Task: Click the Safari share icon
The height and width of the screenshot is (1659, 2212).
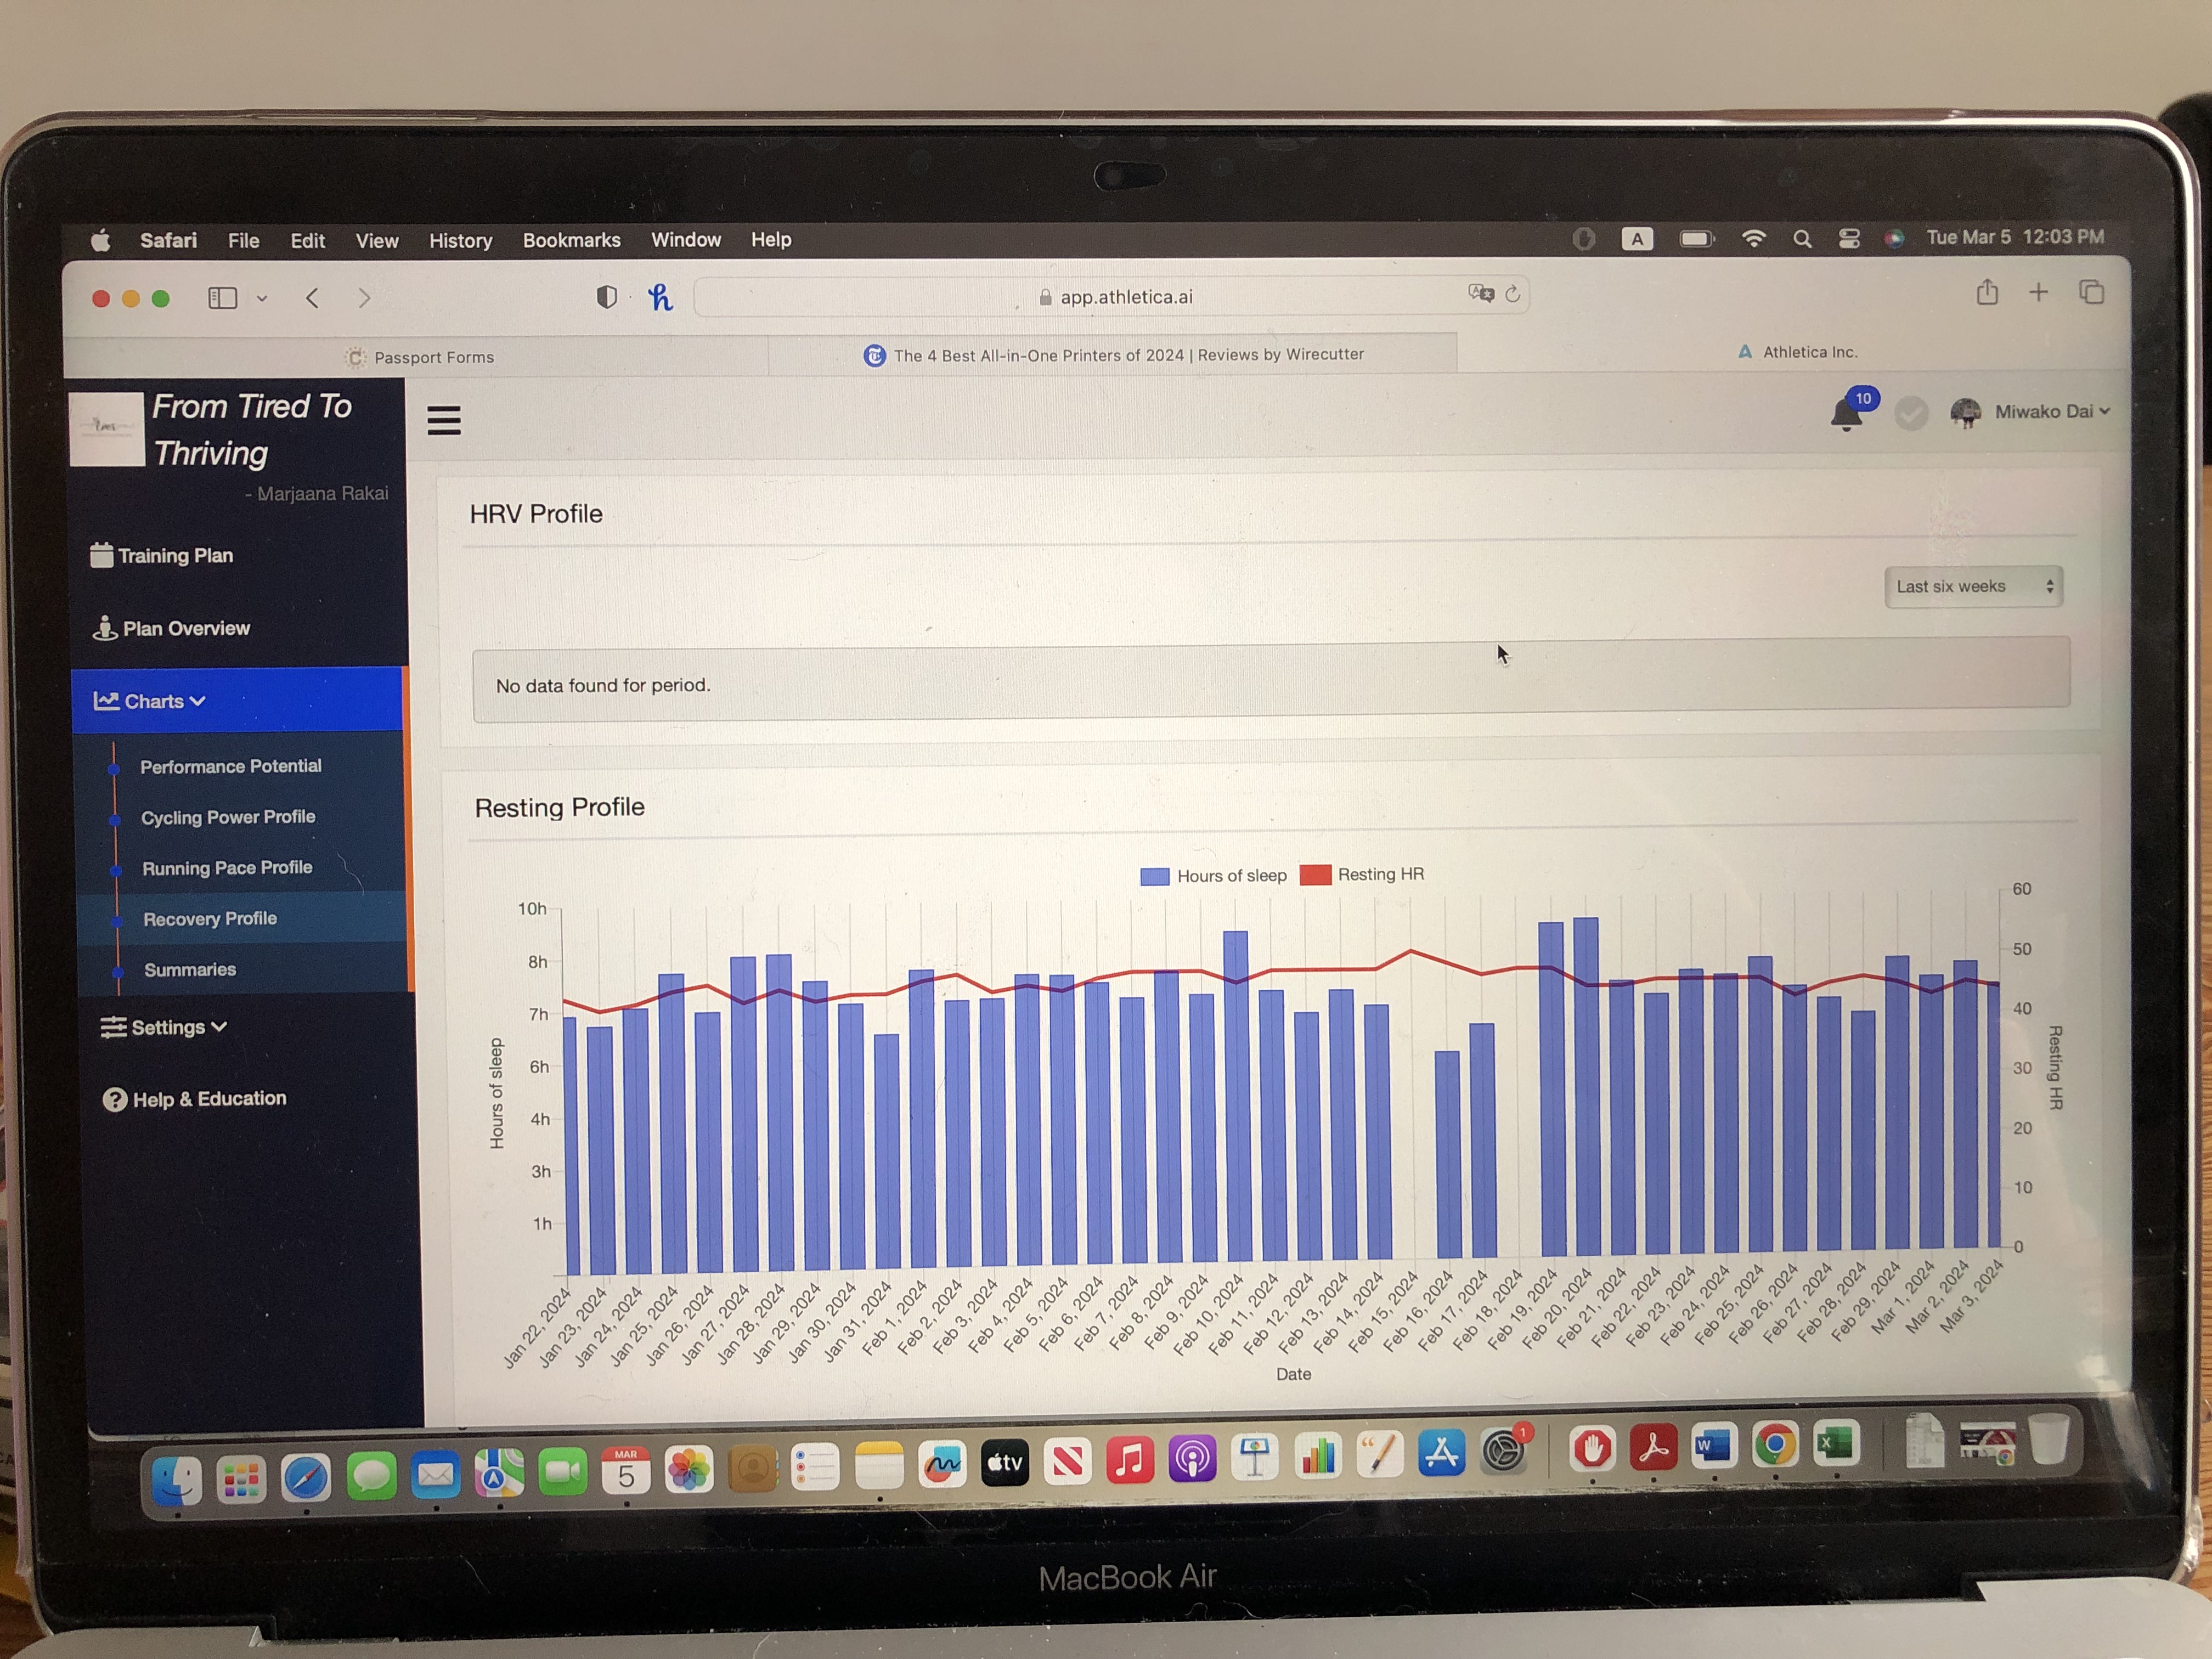Action: pos(1987,293)
